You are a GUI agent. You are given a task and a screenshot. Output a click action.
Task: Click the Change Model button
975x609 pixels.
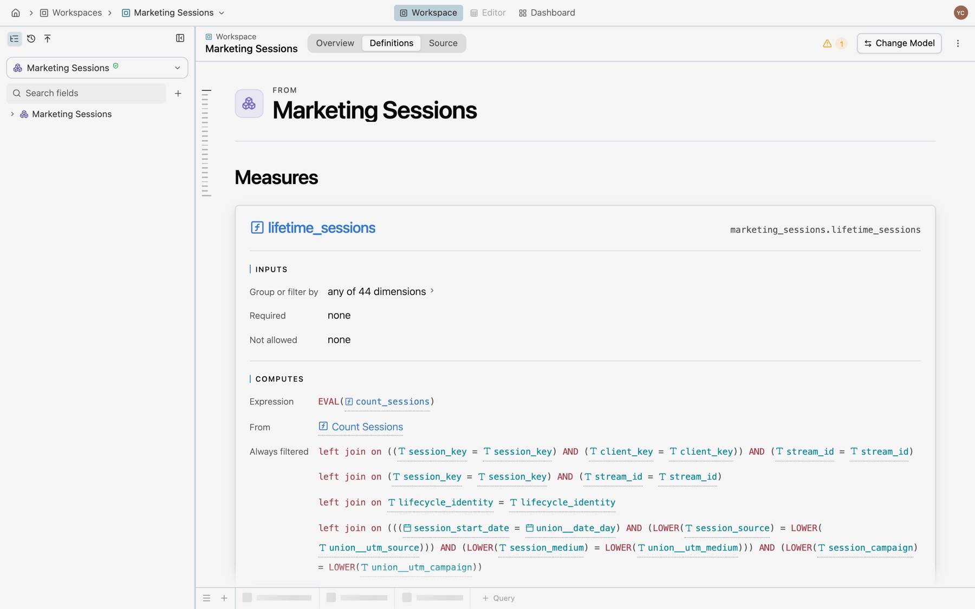coord(899,43)
